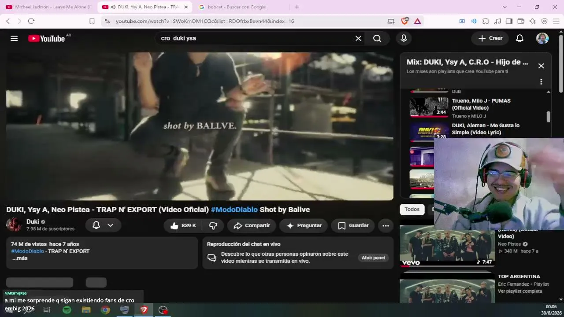The image size is (564, 317).
Task: Switch to OBS Studio in the taskbar
Action: pos(163,310)
